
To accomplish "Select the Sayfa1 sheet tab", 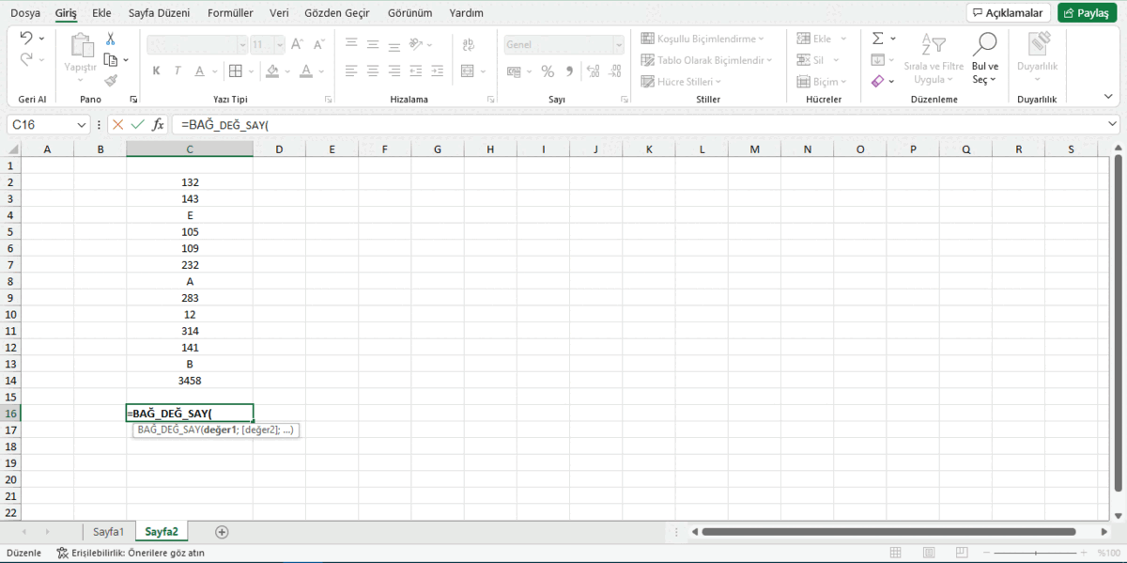I will click(x=108, y=531).
